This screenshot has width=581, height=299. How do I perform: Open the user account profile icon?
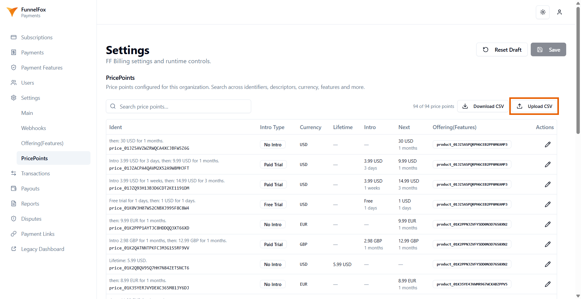click(x=559, y=12)
